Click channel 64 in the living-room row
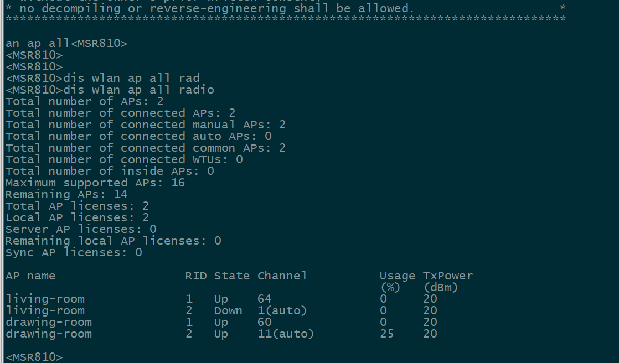Image resolution: width=619 pixels, height=363 pixels. 264,299
